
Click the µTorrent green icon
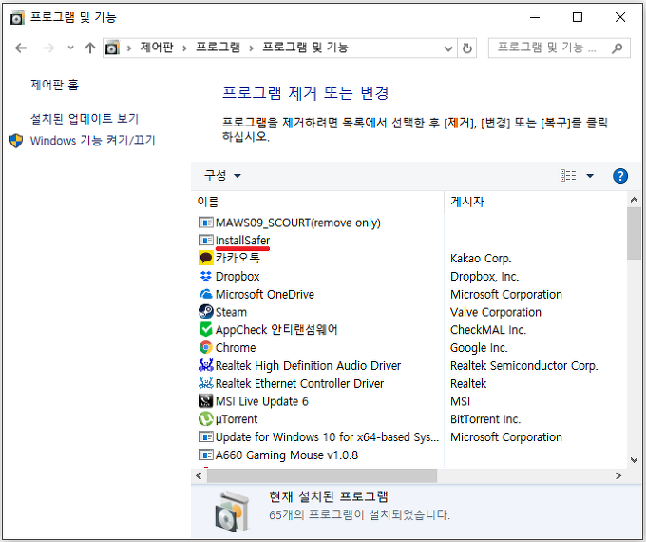coord(205,419)
